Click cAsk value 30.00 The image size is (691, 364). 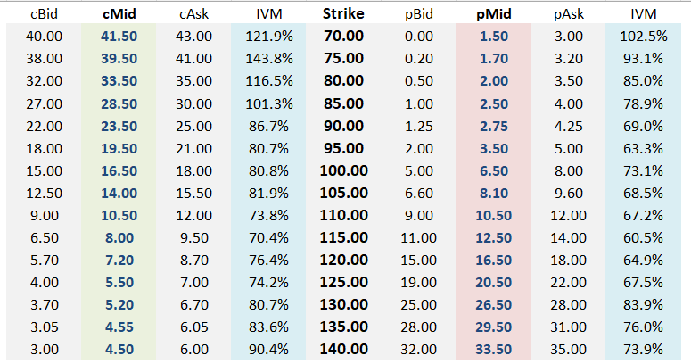(193, 103)
